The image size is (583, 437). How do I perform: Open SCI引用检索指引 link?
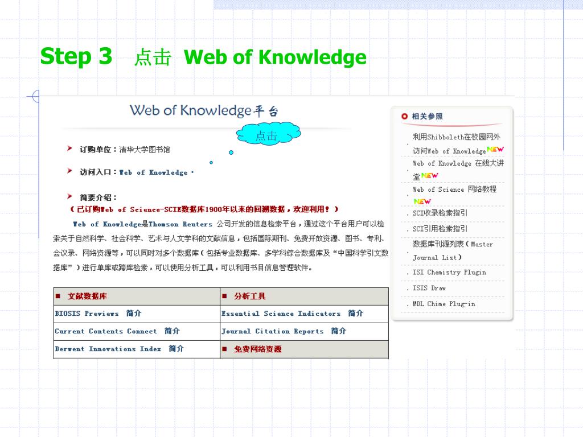(x=440, y=229)
